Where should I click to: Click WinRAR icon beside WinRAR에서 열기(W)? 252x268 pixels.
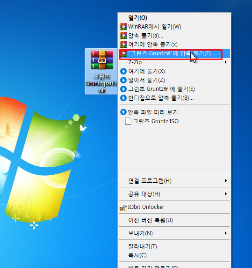(x=123, y=27)
